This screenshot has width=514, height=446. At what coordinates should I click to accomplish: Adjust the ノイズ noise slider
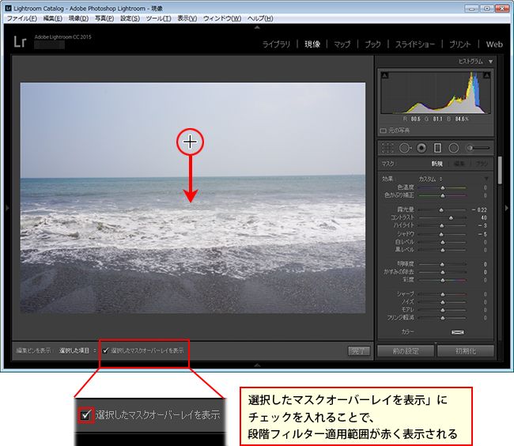443,302
